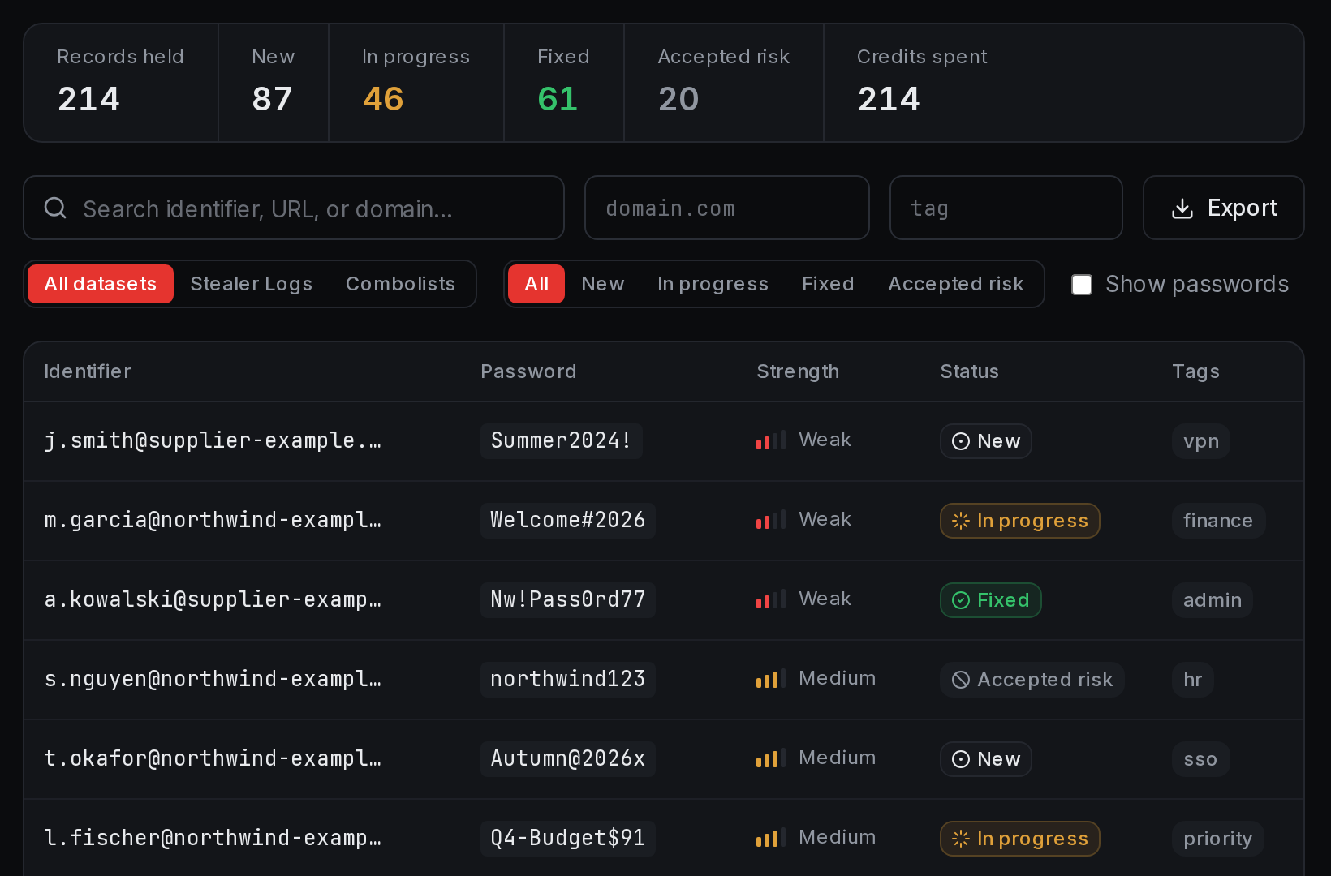Viewport: 1331px width, 876px height.
Task: Open In progress status badge for m.garcia
Action: coord(1020,521)
